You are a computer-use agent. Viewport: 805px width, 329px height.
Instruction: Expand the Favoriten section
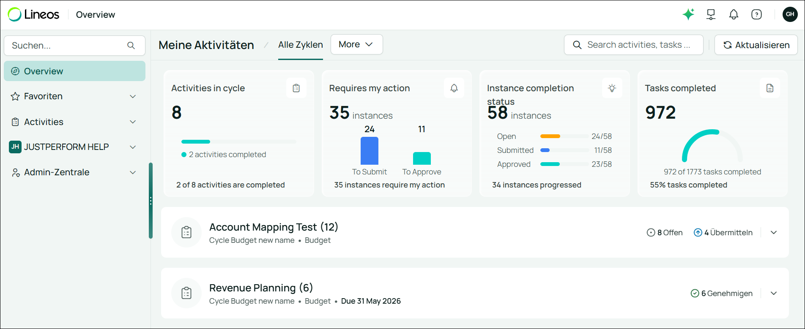tap(133, 96)
